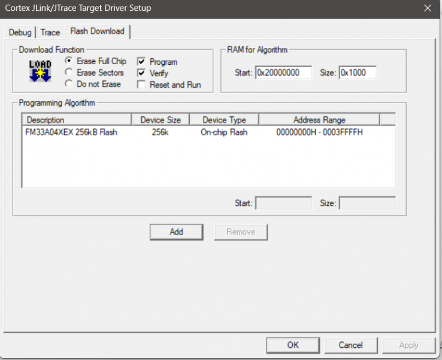Choose the Do not Erase option
442x360 pixels.
pyautogui.click(x=69, y=84)
